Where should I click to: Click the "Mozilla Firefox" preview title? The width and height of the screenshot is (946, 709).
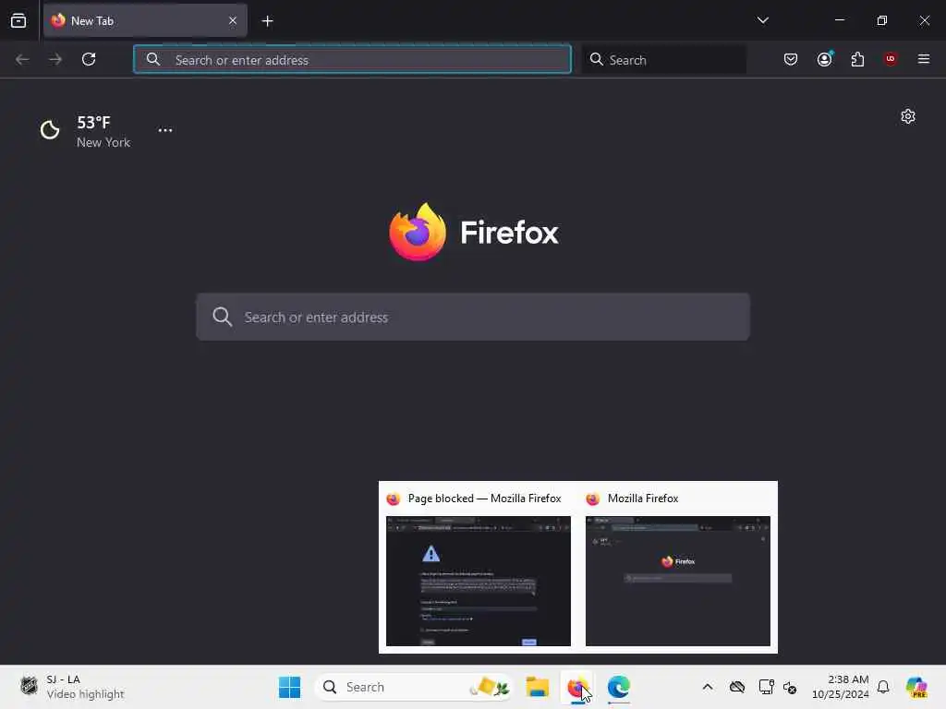(x=643, y=499)
